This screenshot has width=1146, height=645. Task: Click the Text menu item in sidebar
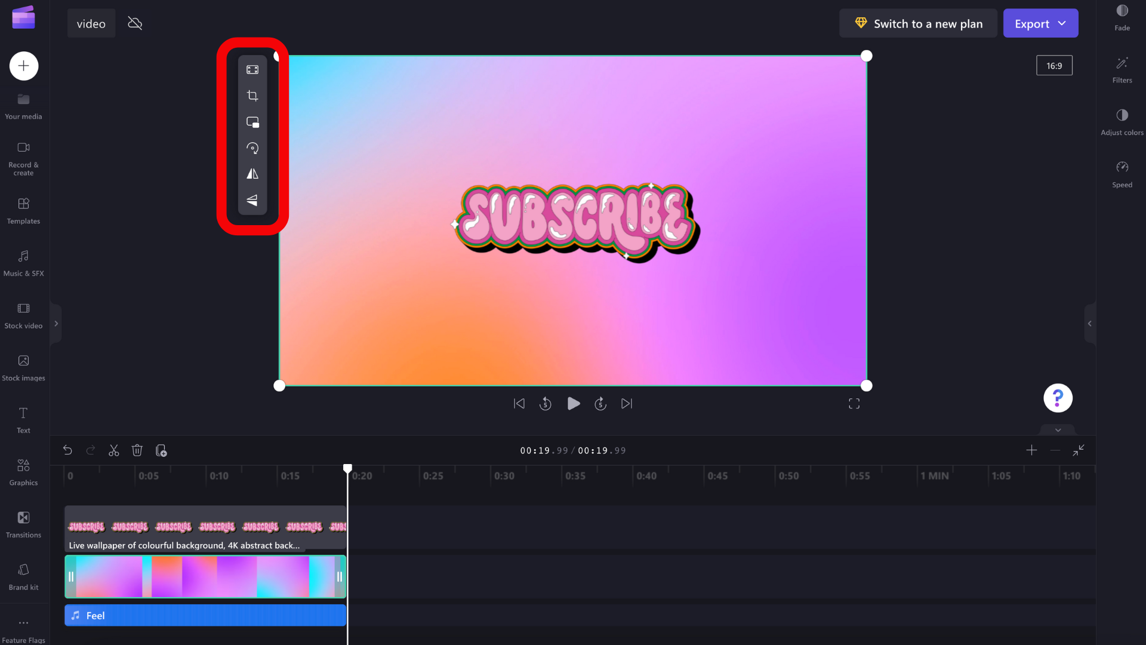(x=23, y=419)
